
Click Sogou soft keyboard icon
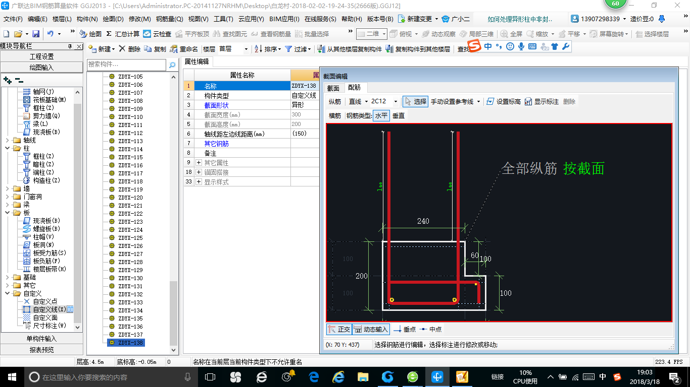(532, 46)
